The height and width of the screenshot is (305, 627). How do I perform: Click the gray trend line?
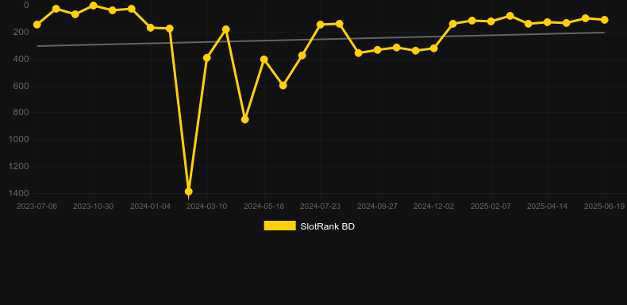click(321, 39)
